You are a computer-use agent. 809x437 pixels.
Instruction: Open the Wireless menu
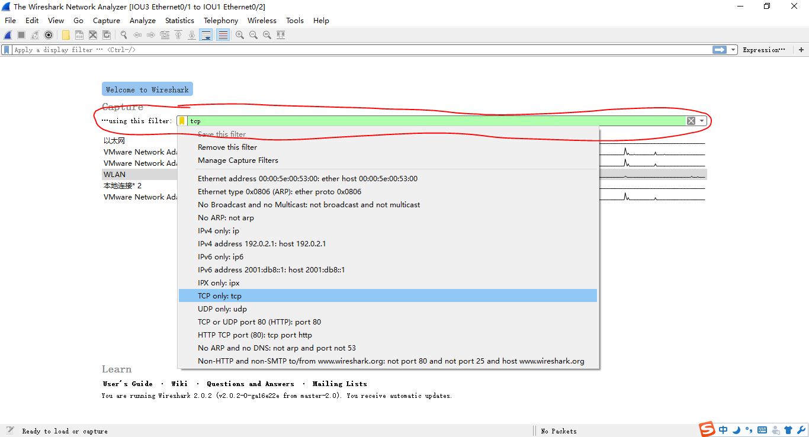tap(262, 20)
